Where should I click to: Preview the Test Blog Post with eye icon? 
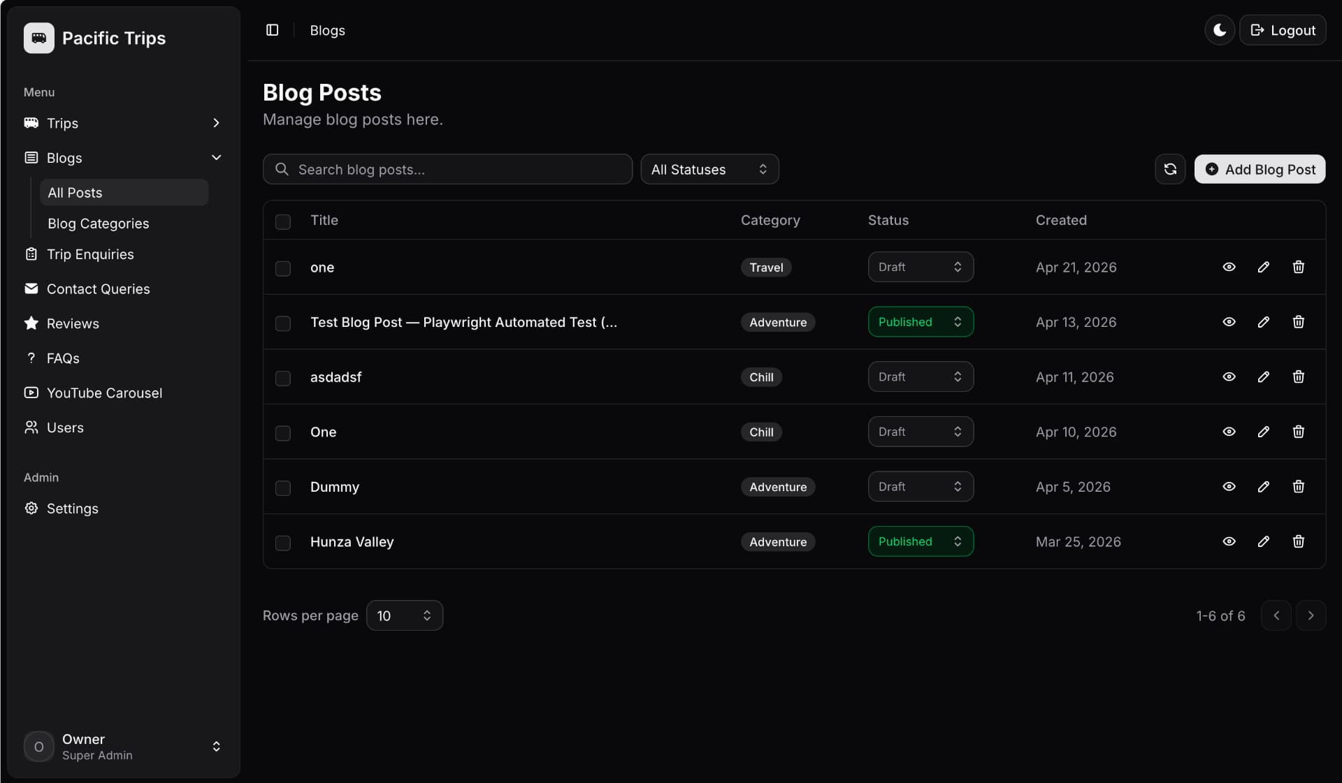[x=1229, y=322]
